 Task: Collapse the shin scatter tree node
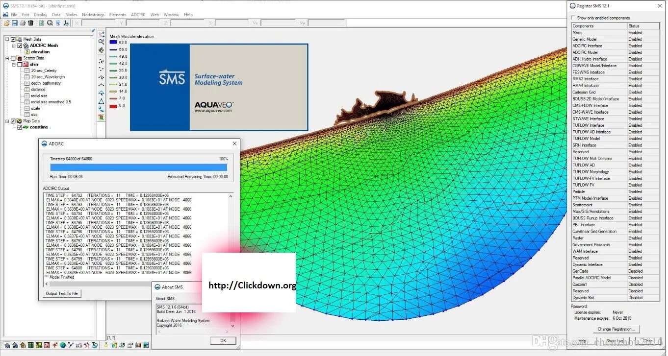[x=13, y=65]
